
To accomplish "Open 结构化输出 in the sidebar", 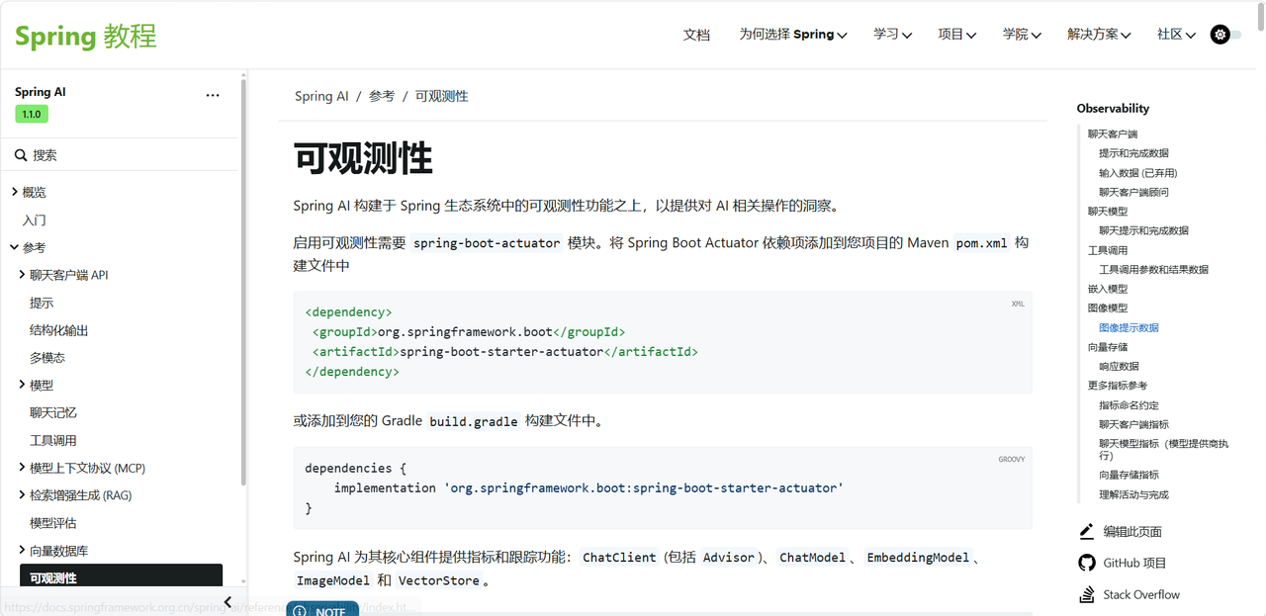I will point(59,330).
